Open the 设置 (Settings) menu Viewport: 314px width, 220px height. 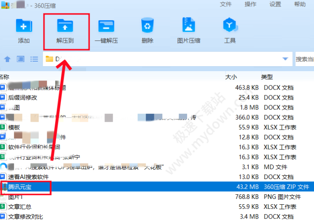point(275,4)
